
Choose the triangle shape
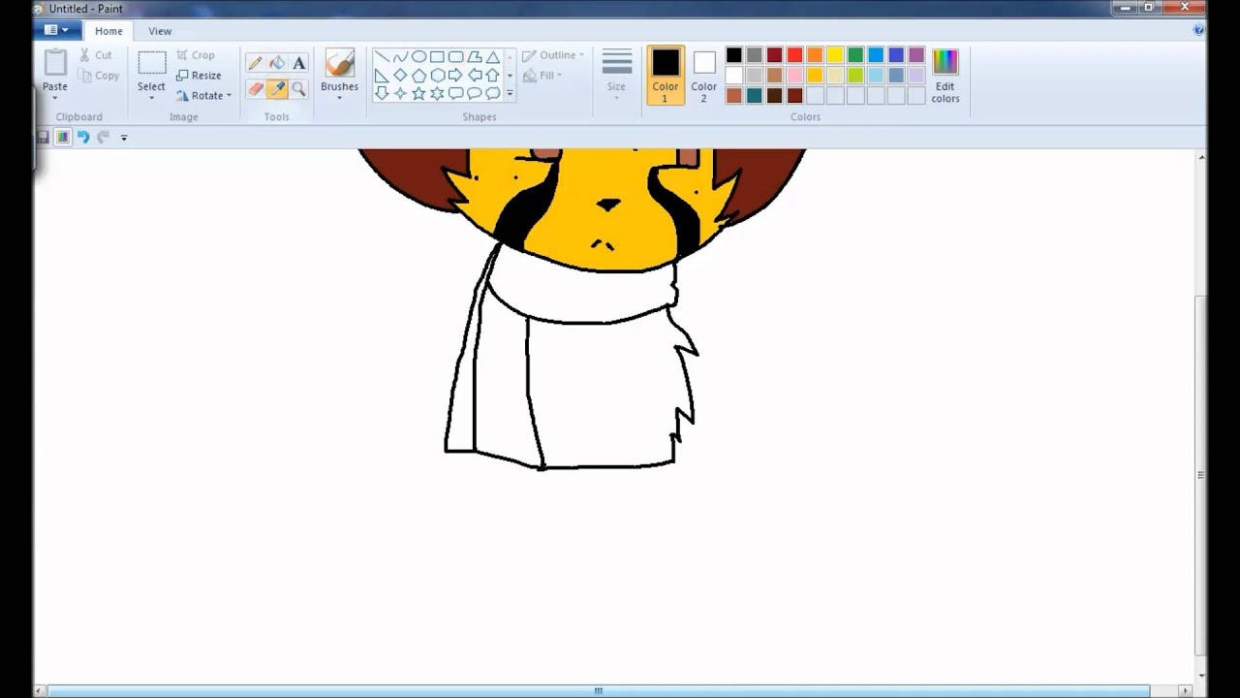pyautogui.click(x=493, y=56)
